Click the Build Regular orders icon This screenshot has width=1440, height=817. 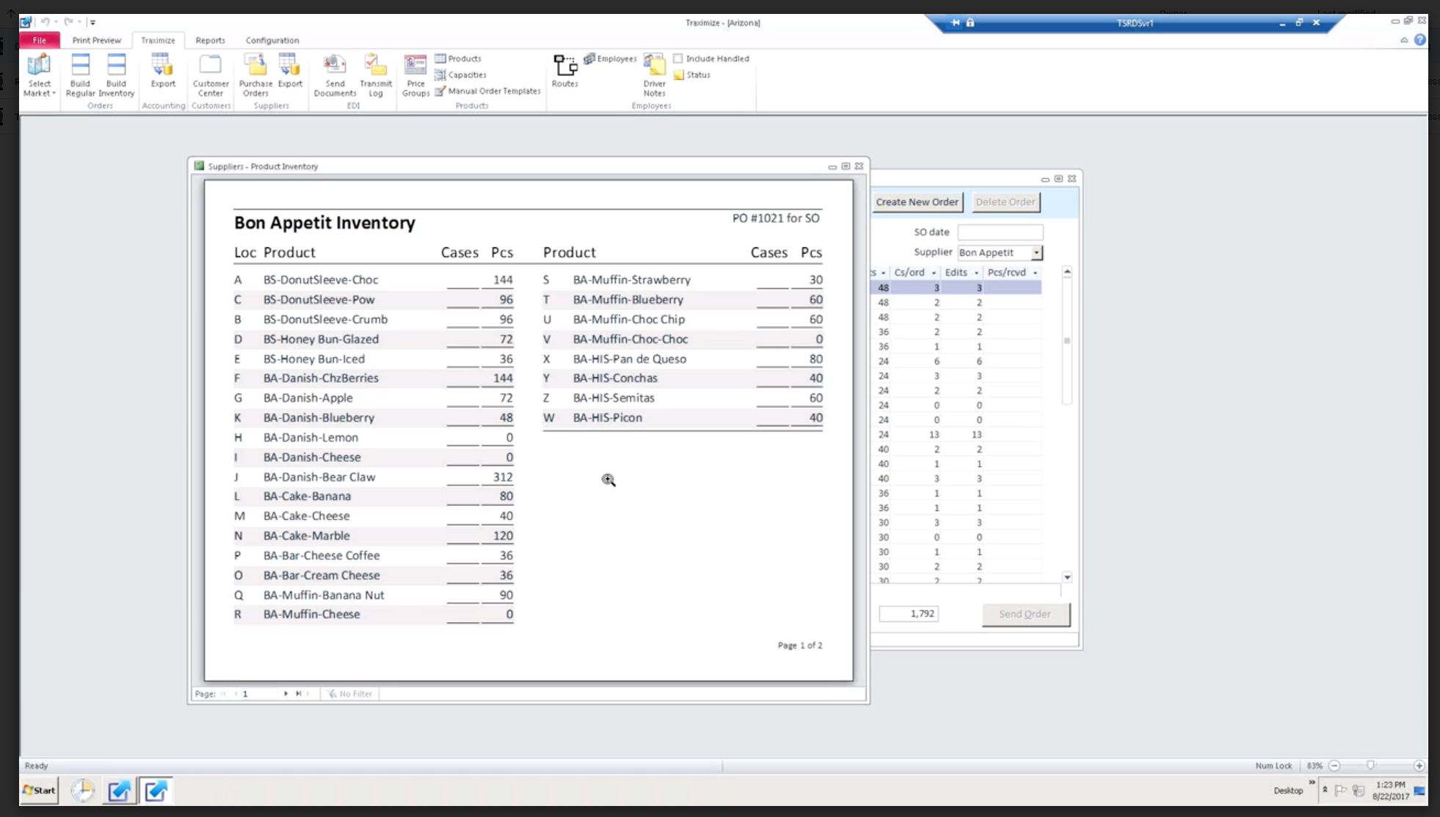click(x=80, y=74)
